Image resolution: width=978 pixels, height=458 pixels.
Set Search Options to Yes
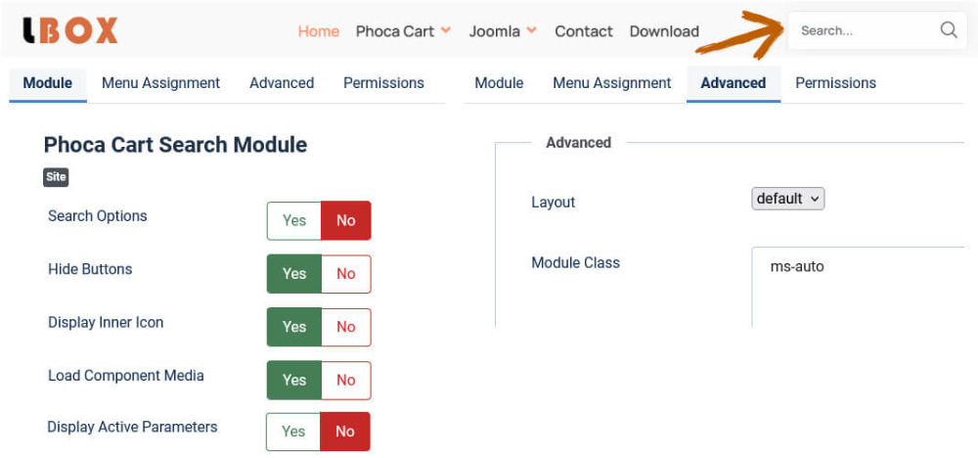294,221
